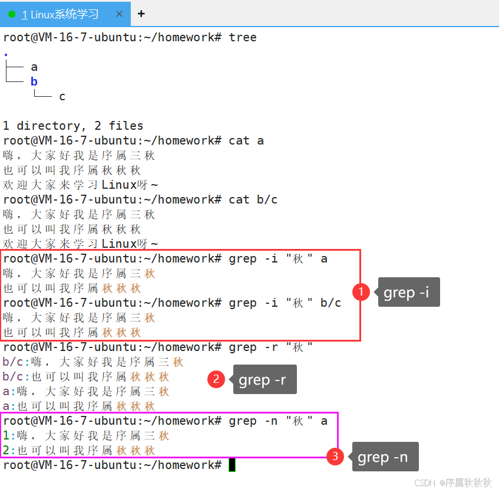499x492 pixels.
Task: Select the "1 Linux系统学习" session tab
Action: tap(65, 14)
